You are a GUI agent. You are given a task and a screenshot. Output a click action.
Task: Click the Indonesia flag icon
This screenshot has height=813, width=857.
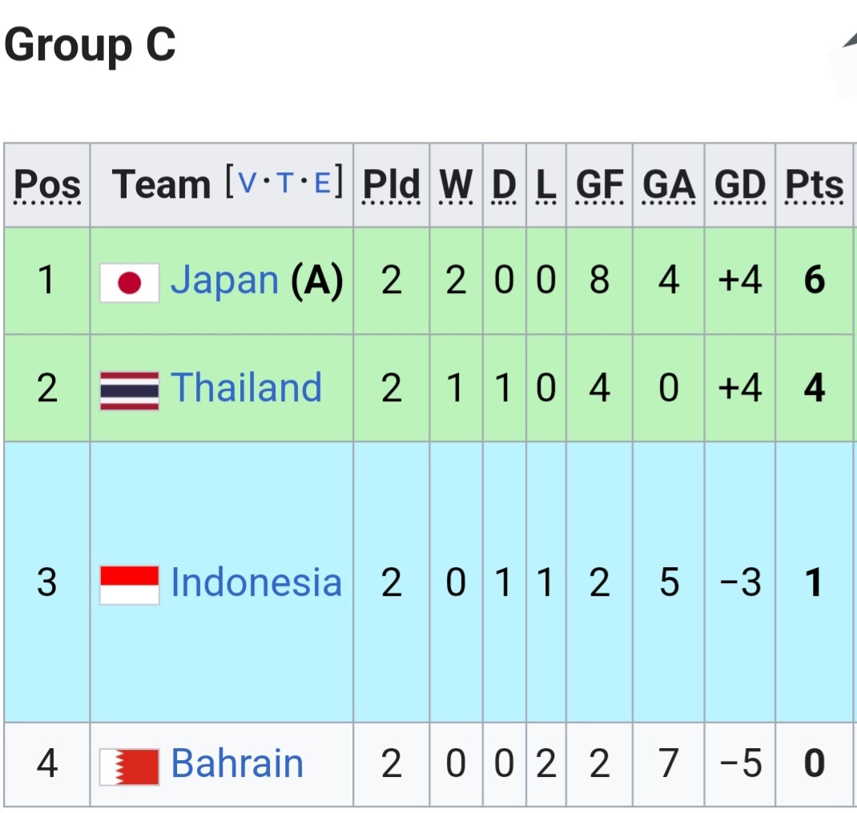pos(129,584)
